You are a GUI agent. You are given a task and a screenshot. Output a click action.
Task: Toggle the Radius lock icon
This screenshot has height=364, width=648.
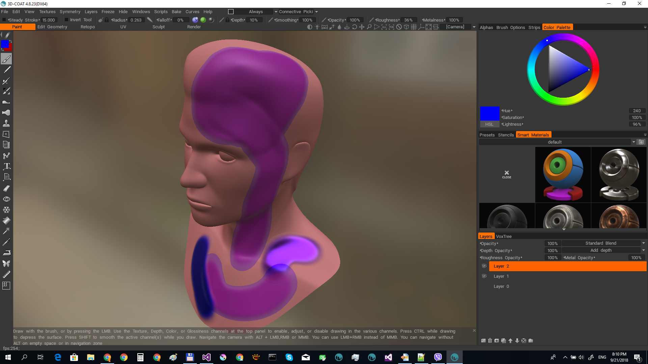[107, 20]
